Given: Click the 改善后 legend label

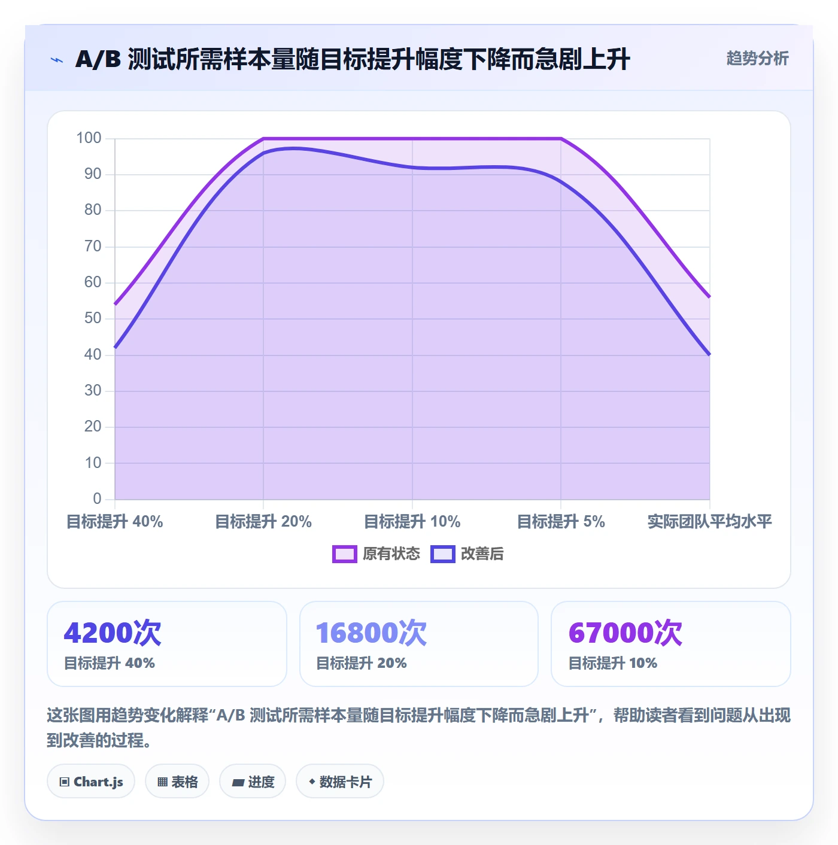Looking at the screenshot, I should [482, 554].
